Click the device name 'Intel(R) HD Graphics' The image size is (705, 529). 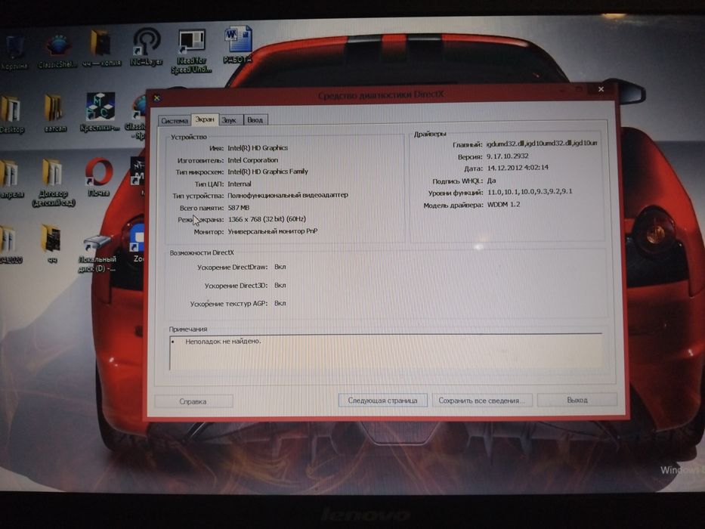pyautogui.click(x=258, y=147)
